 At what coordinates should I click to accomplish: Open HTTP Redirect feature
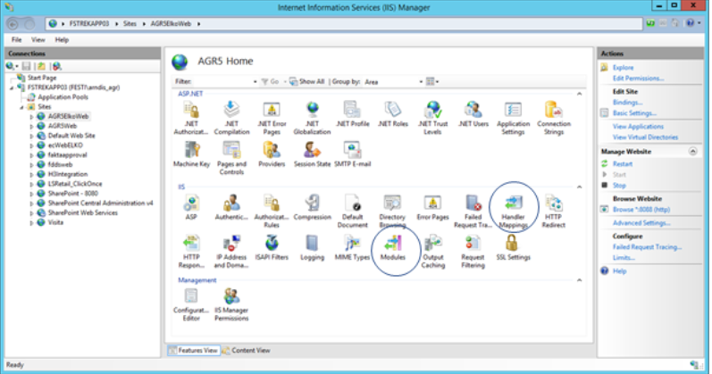554,211
